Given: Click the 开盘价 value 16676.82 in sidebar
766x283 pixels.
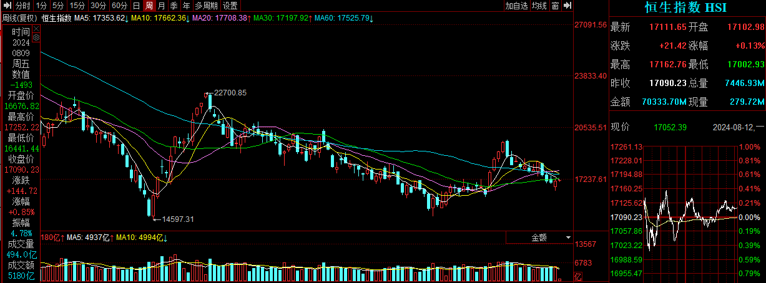Looking at the screenshot, I should (x=21, y=106).
